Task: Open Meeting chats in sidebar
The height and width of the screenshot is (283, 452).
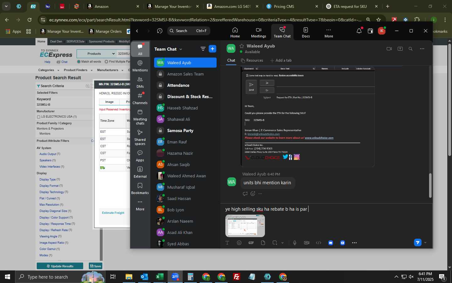Action: coord(140,117)
